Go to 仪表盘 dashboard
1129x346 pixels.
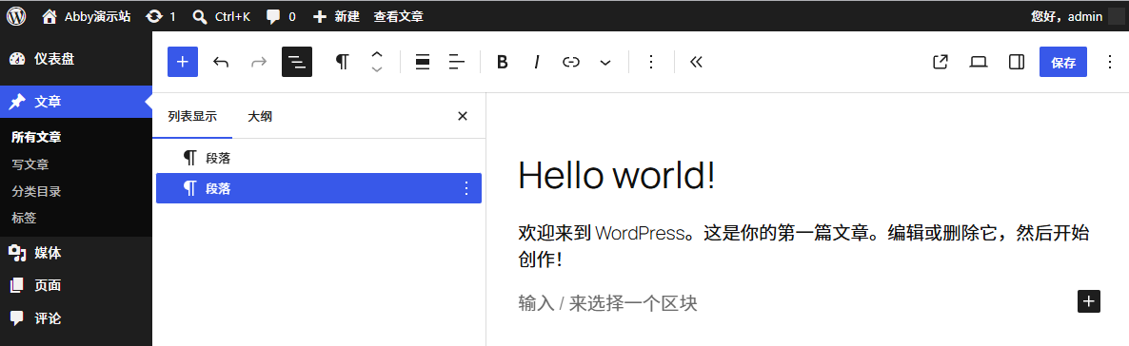click(x=75, y=59)
